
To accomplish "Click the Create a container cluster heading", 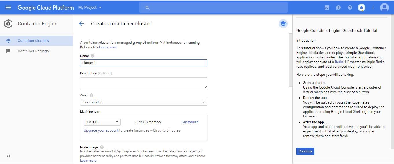I will tap(121, 24).
